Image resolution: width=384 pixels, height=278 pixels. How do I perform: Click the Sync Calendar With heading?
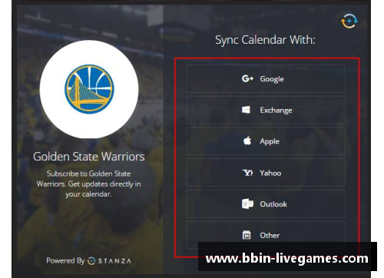[265, 40]
